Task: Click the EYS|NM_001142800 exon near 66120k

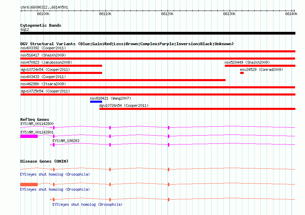Action: coord(169,128)
